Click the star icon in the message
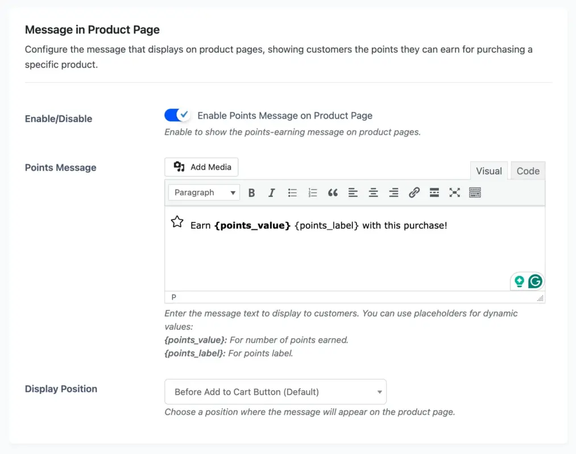The image size is (576, 454). pyautogui.click(x=177, y=221)
